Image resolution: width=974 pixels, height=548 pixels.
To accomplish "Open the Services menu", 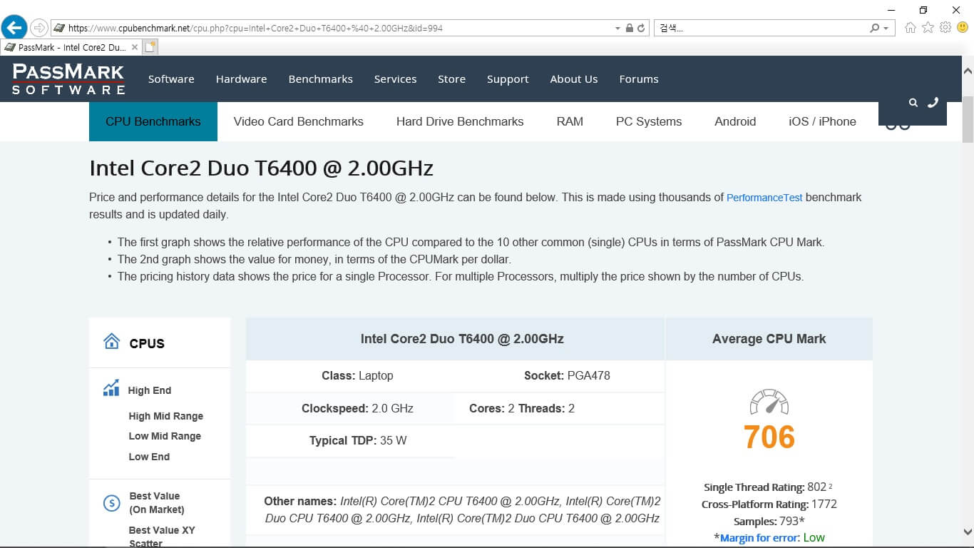I will (395, 79).
